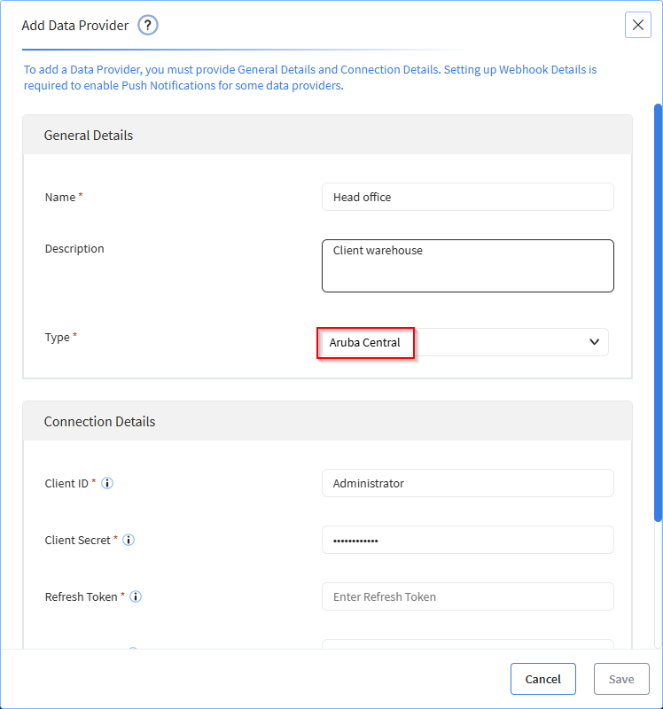This screenshot has width=663, height=709.
Task: Click the partially visible field below Refresh Token
Action: [468, 644]
